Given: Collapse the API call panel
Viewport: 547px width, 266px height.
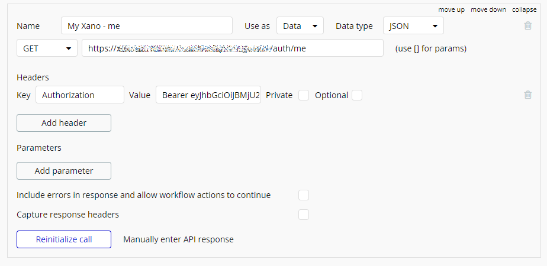Looking at the screenshot, I should click(524, 10).
